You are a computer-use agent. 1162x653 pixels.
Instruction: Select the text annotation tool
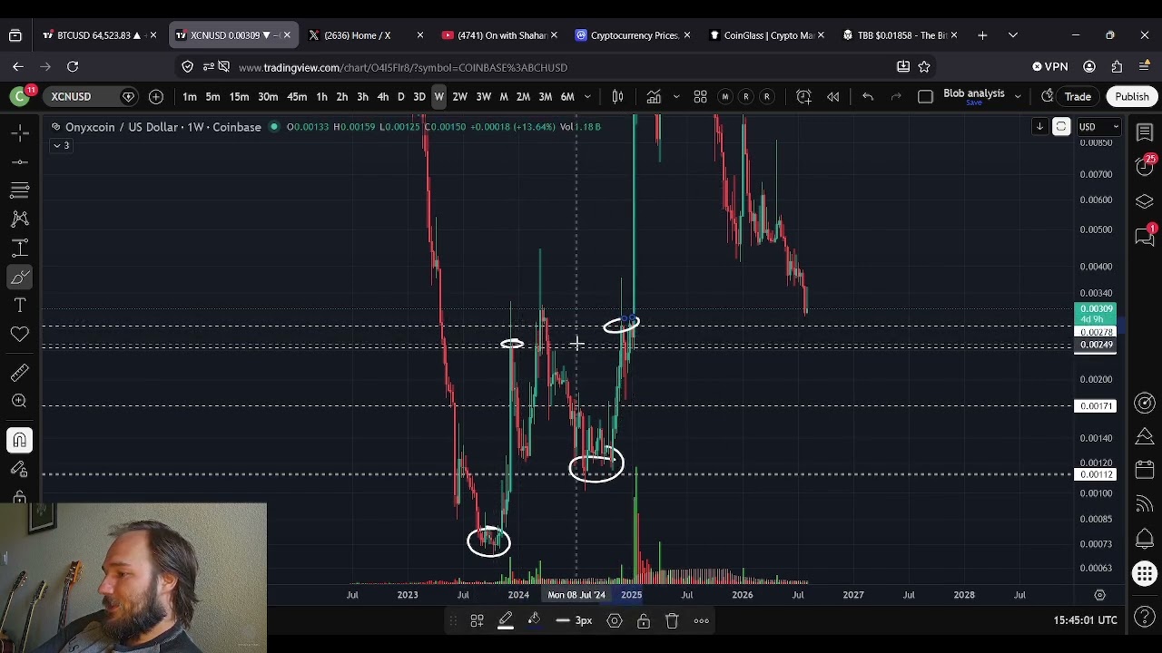coord(19,306)
